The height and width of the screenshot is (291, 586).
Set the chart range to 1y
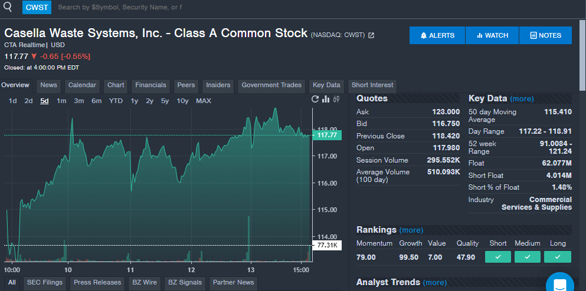point(135,101)
